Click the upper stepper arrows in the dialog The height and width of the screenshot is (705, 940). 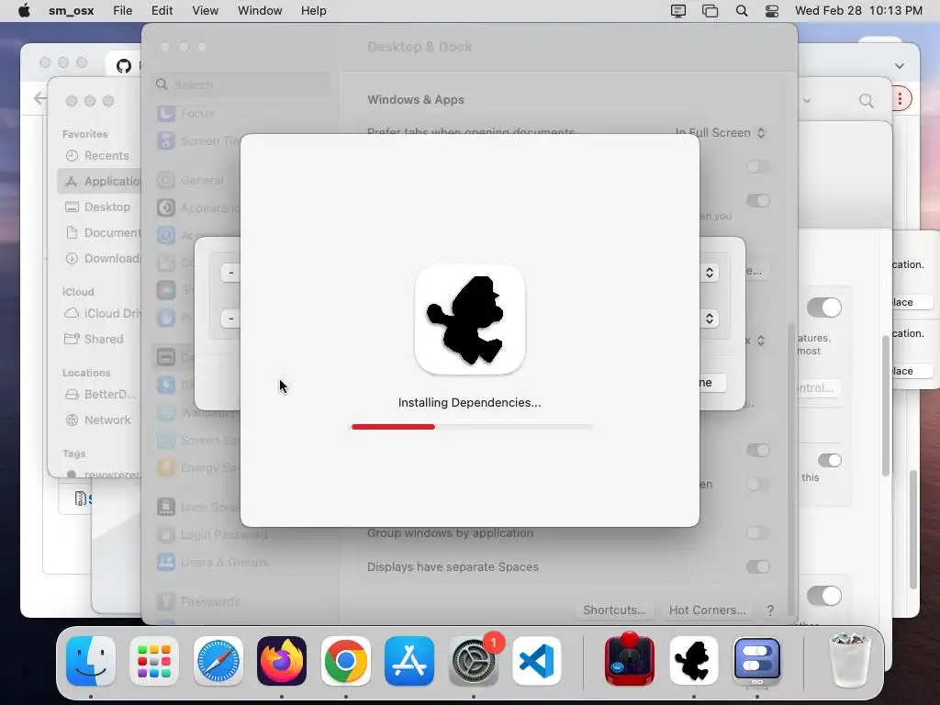point(710,273)
